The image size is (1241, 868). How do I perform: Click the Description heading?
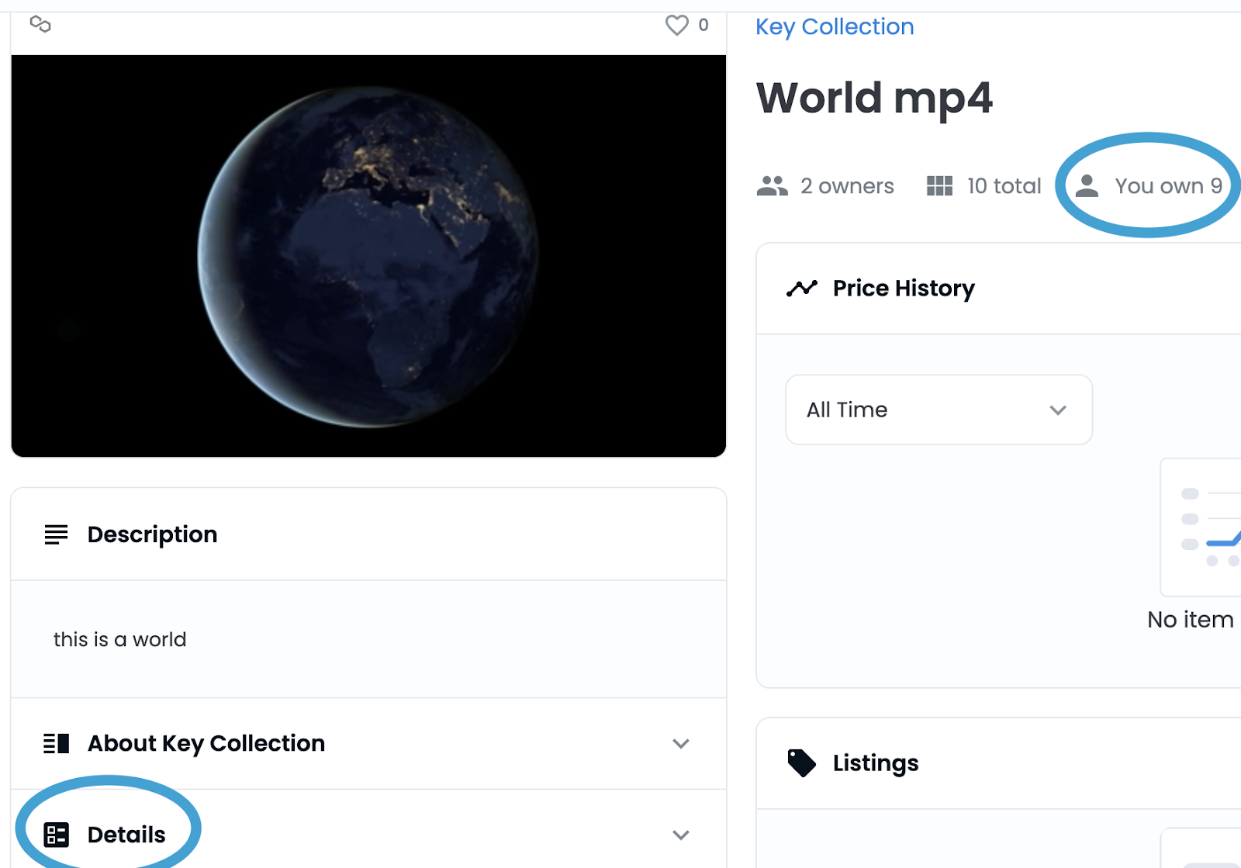[152, 534]
